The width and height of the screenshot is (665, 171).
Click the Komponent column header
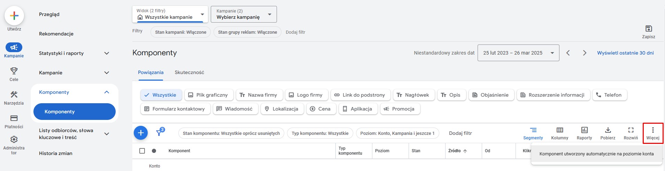(179, 151)
